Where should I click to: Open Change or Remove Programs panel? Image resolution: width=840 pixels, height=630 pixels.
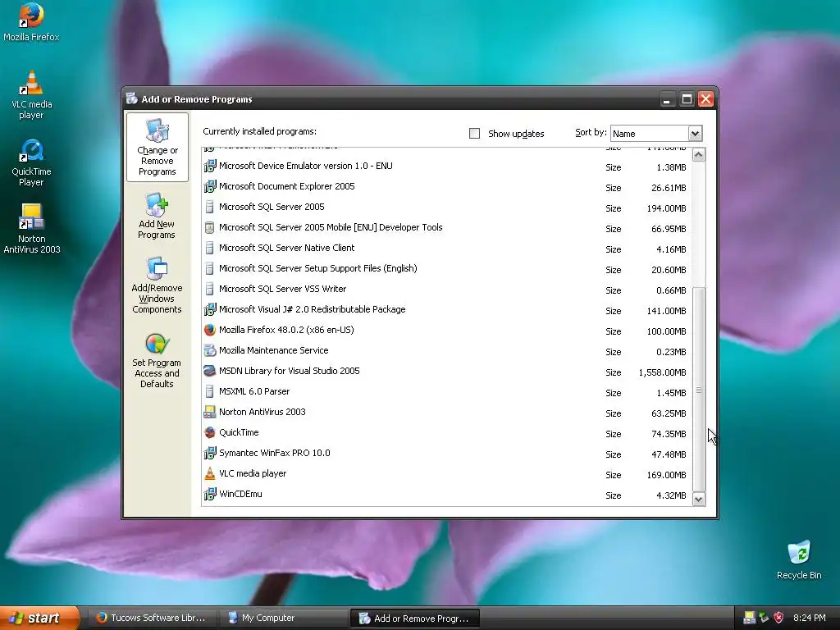click(157, 148)
